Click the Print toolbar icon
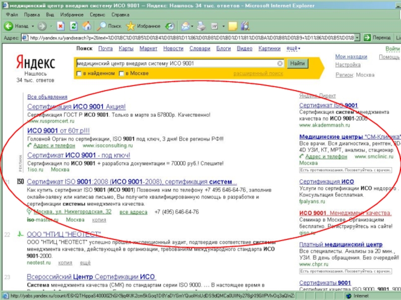This screenshot has height=300, width=401. click(201, 25)
